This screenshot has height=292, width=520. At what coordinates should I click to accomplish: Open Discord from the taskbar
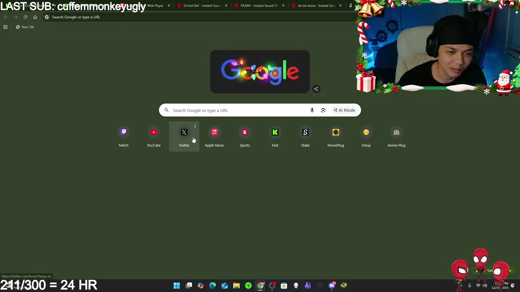click(332, 286)
